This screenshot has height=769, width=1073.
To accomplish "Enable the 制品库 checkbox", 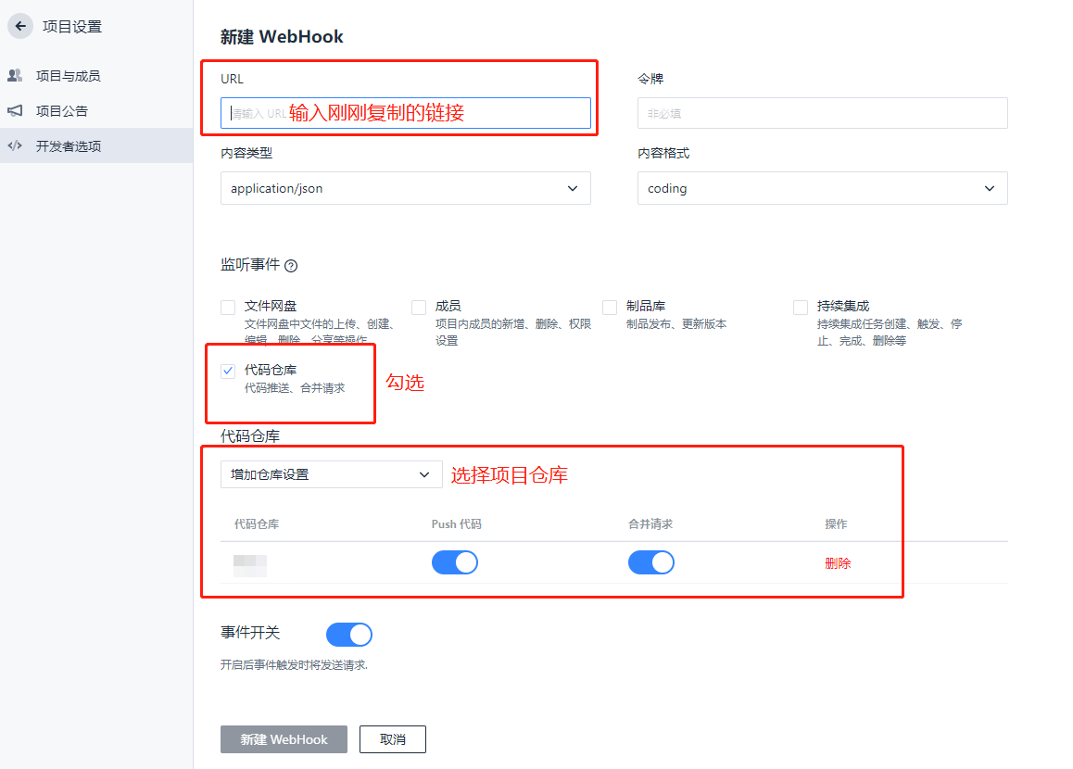I will click(610, 308).
